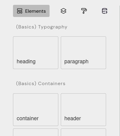Click the partly visible card below header

coord(83,132)
